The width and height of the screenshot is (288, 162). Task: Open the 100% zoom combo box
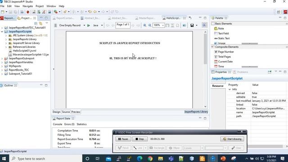[x=158, y=25]
